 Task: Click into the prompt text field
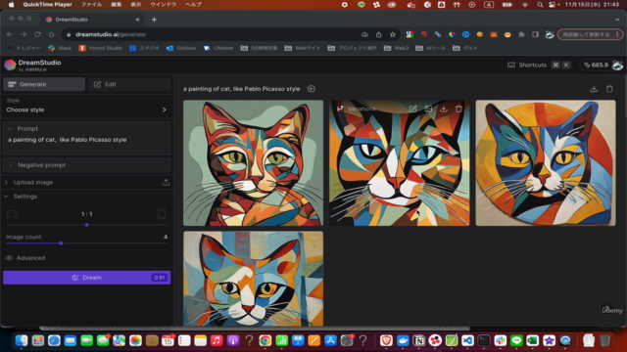[x=86, y=144]
